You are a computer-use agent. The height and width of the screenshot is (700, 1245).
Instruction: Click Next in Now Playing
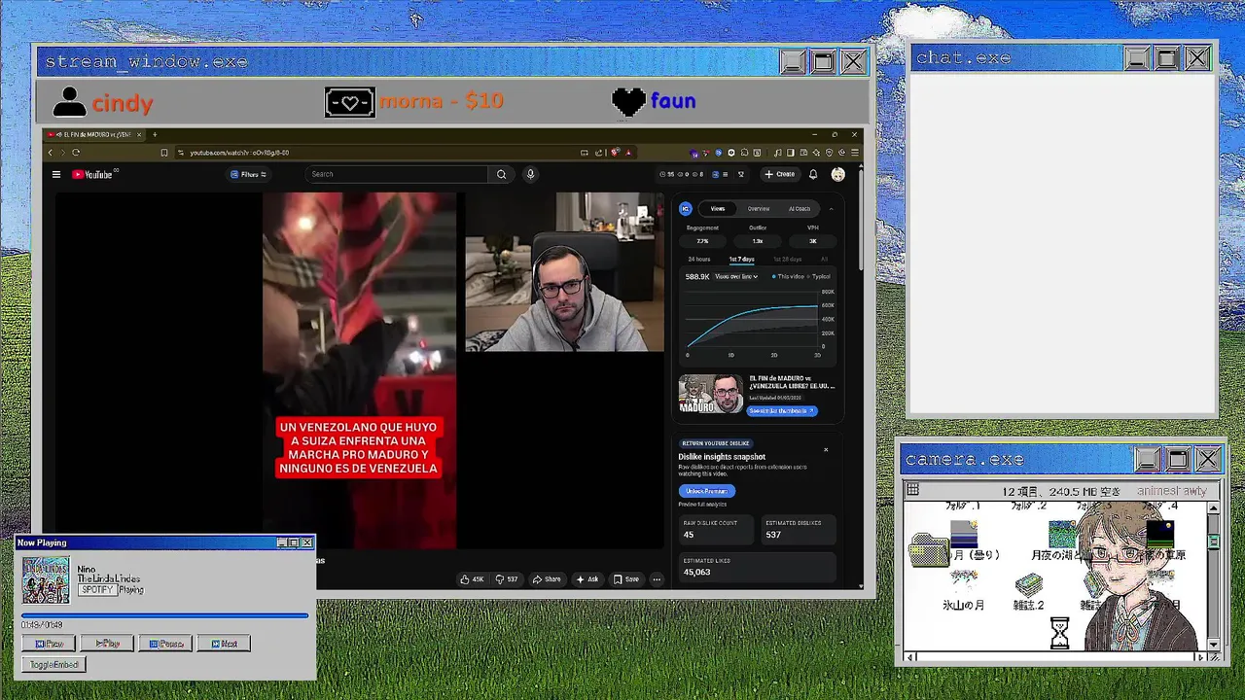tap(223, 644)
